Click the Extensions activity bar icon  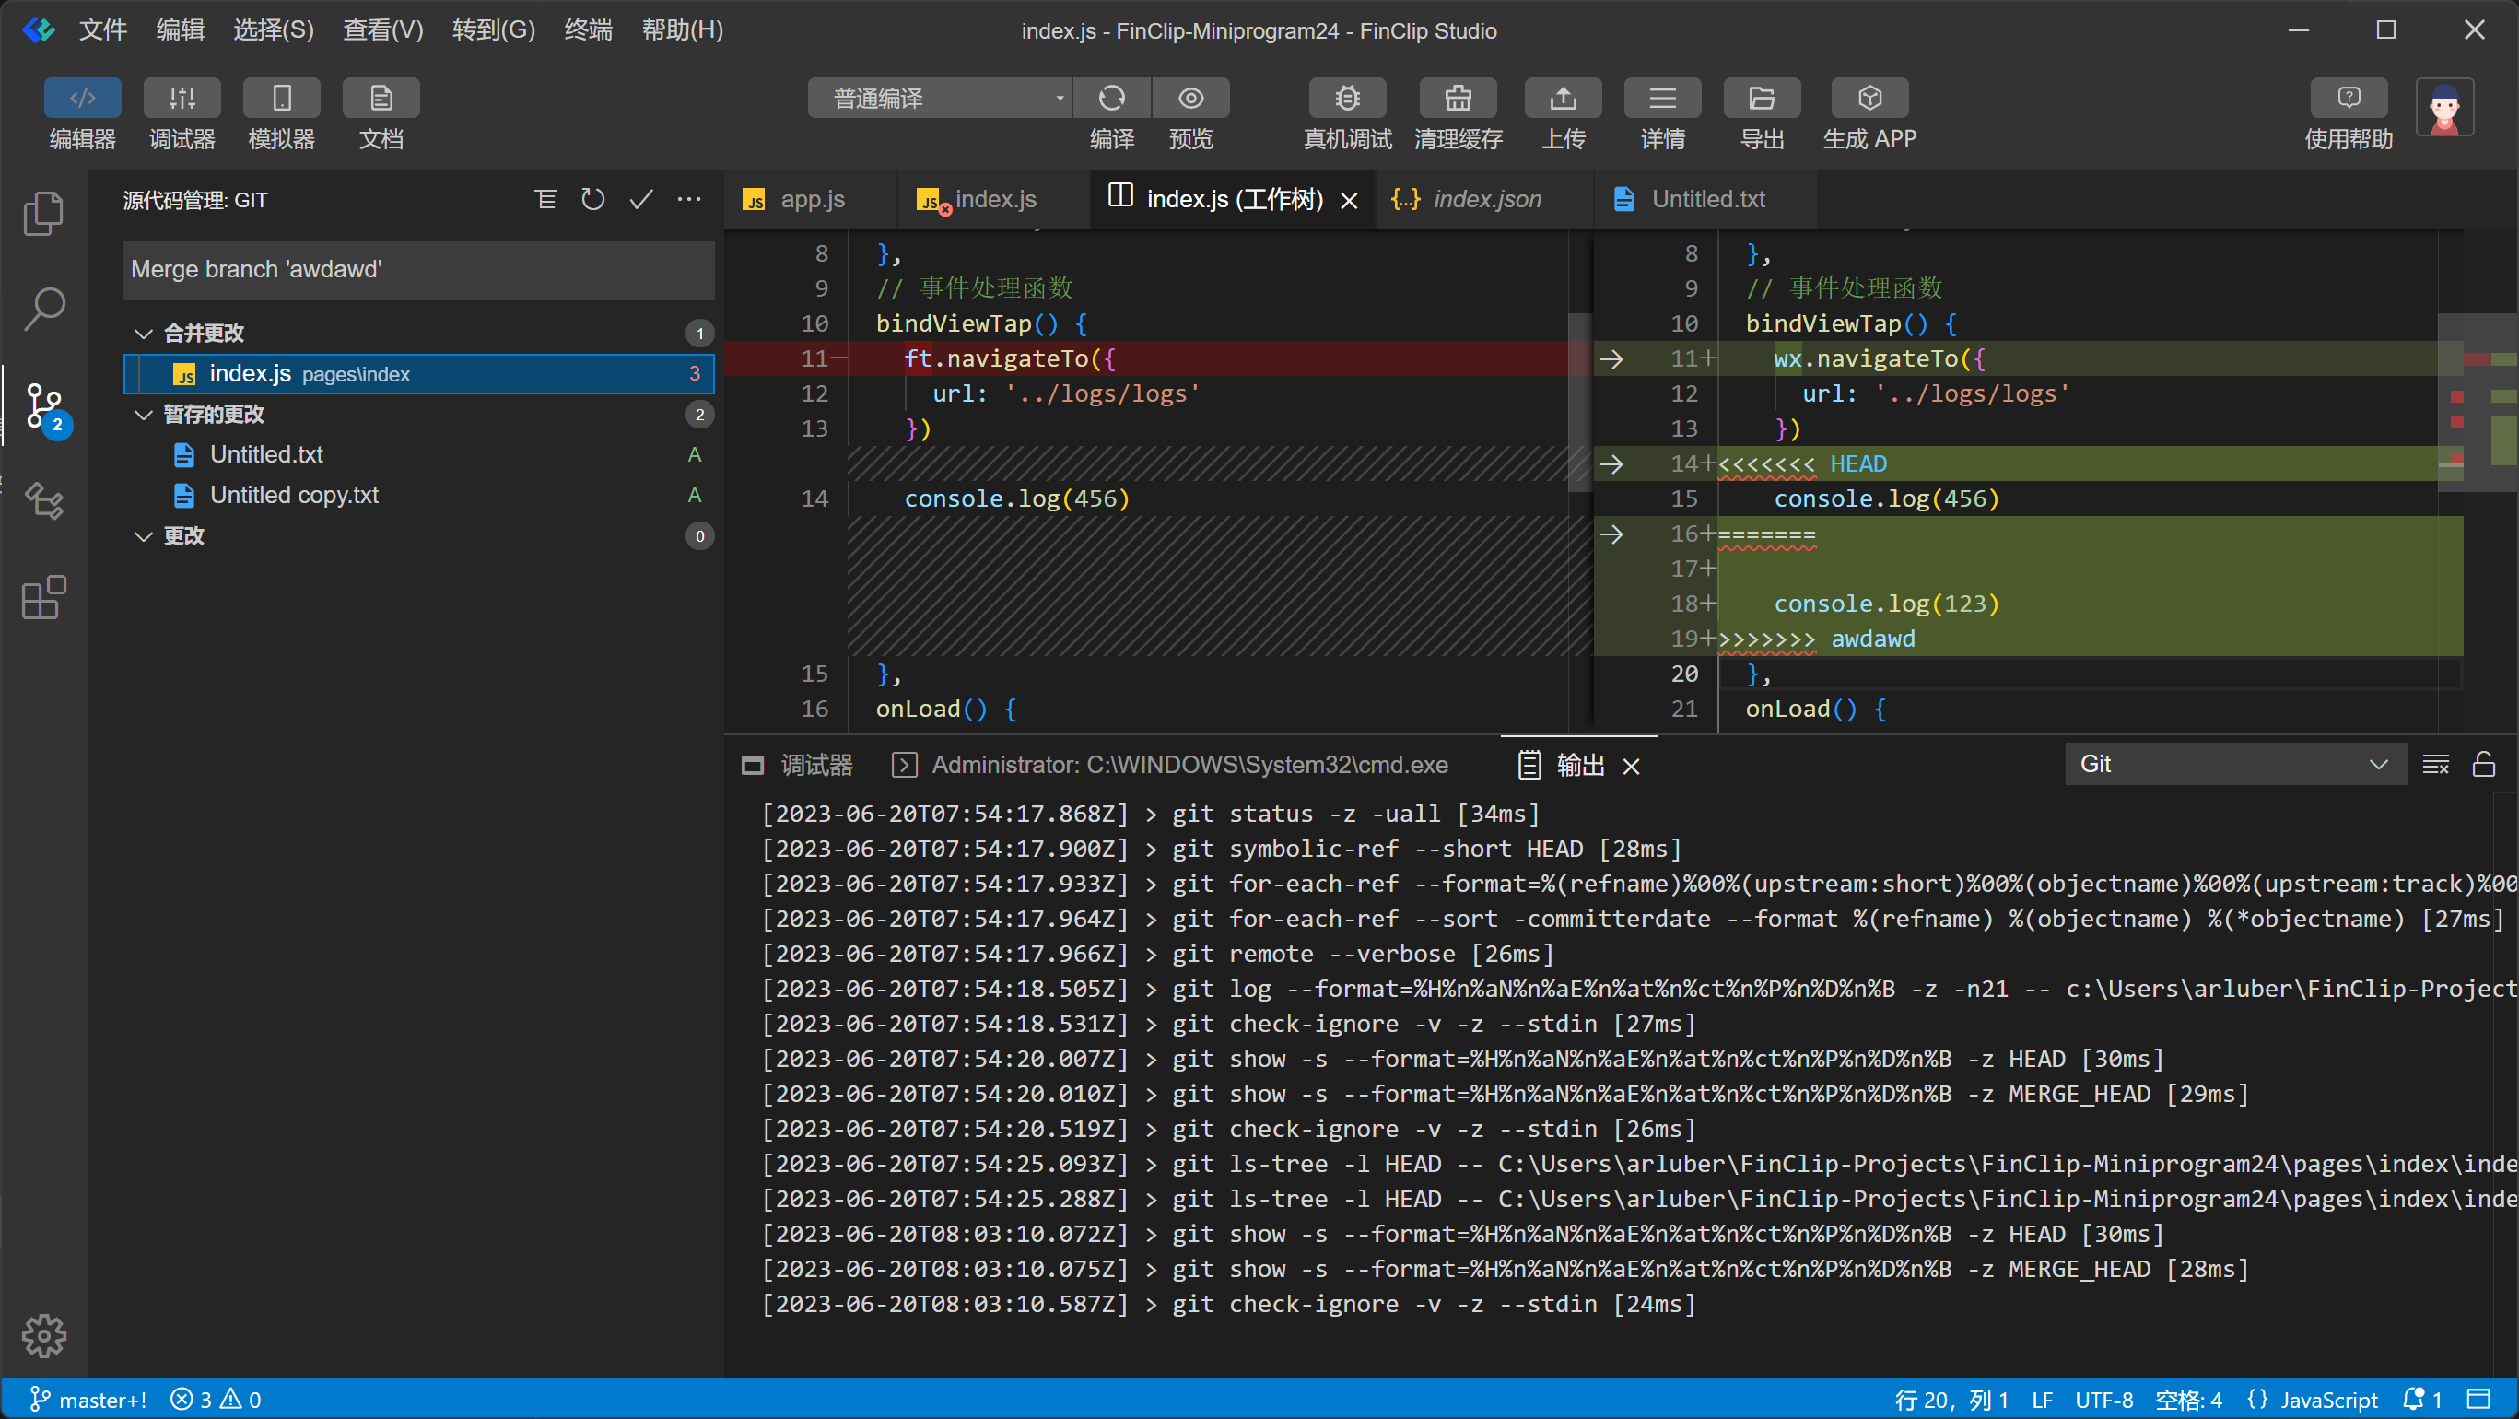[44, 596]
